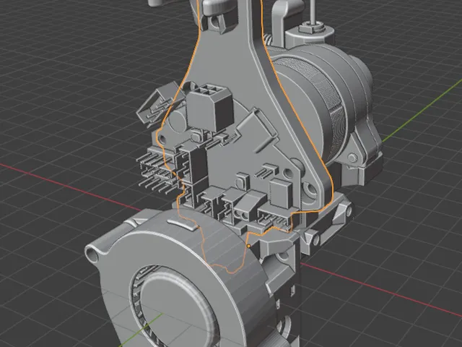Click the small orange origin dot

click(x=249, y=246)
